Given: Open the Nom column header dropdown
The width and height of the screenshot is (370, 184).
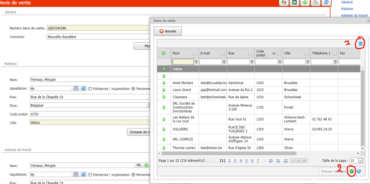Looking at the screenshot, I should click(x=195, y=53).
